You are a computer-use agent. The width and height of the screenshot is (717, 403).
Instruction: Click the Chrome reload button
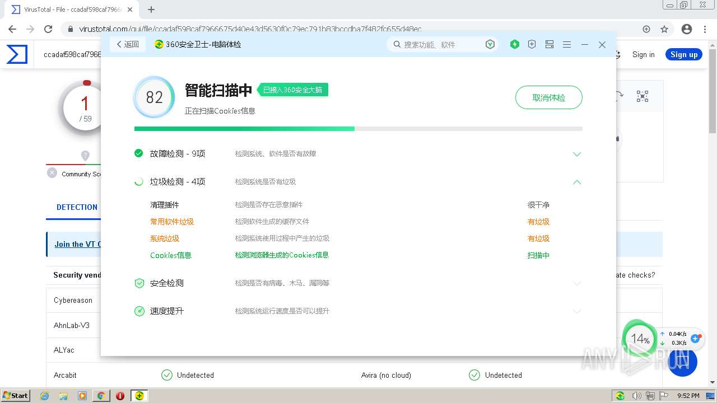pyautogui.click(x=48, y=29)
